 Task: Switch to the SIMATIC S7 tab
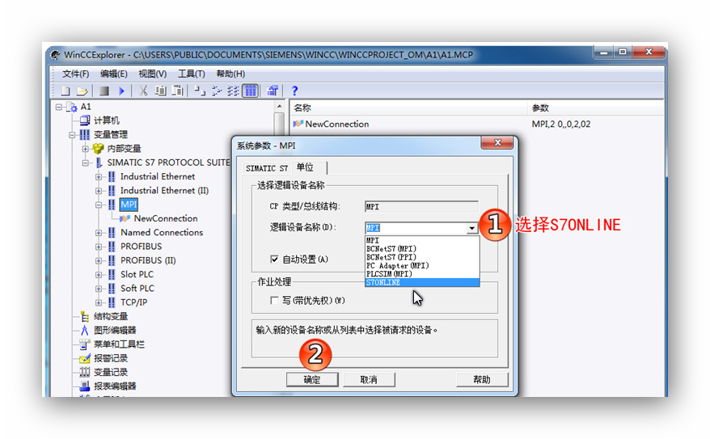tap(267, 168)
